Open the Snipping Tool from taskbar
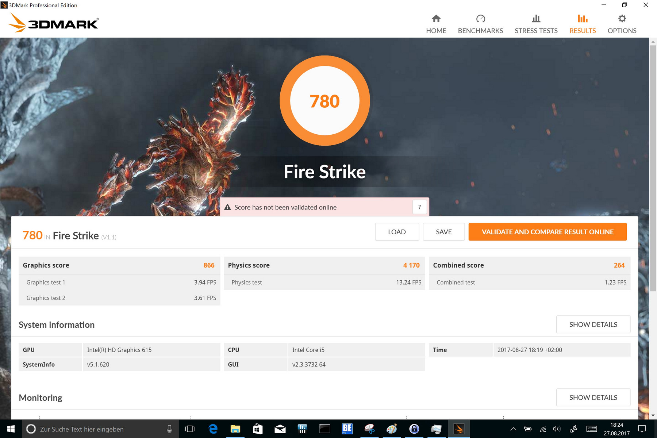657x438 pixels. [x=369, y=429]
